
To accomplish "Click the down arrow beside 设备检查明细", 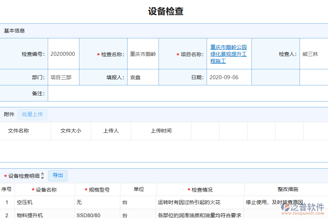I will click(x=43, y=177).
